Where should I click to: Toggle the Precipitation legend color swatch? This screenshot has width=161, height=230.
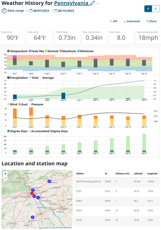(9, 78)
